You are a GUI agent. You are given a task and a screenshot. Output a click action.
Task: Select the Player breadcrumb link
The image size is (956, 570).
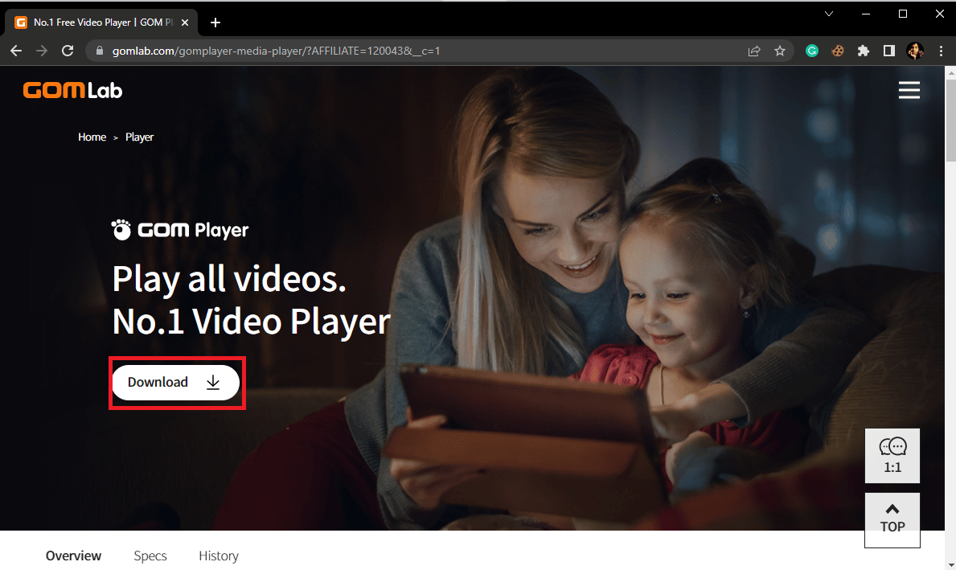140,137
